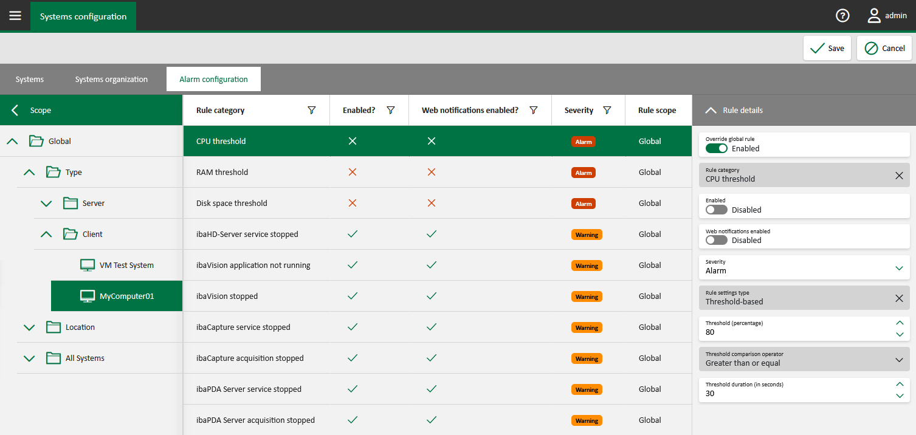Collapse the Client tree node
Viewport: 916px width, 435px height.
pyautogui.click(x=46, y=234)
